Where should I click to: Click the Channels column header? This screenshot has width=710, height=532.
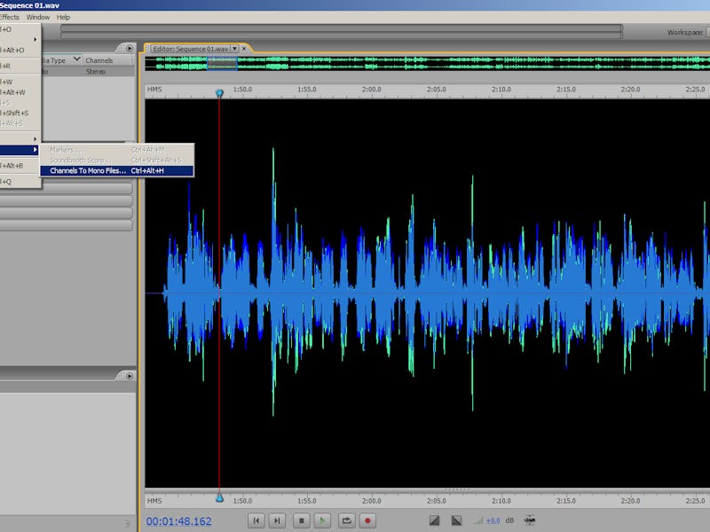99,60
